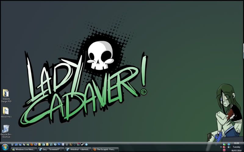
Task: Launch Photoshop from the Quick Launch bar
Action: [x=59, y=144]
